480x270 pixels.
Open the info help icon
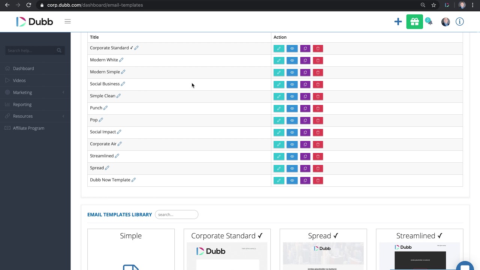pyautogui.click(x=460, y=22)
